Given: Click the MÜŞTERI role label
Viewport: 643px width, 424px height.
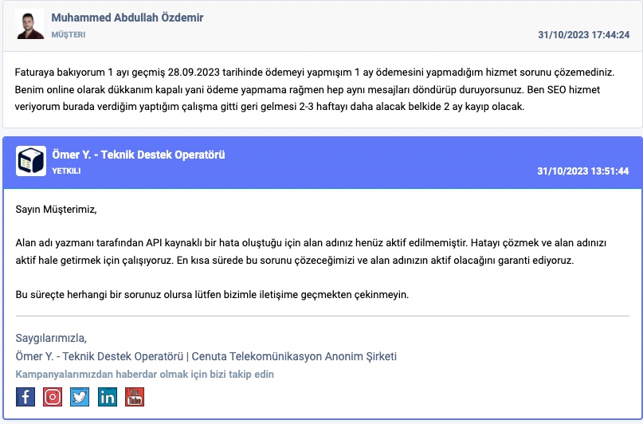Looking at the screenshot, I should (68, 35).
